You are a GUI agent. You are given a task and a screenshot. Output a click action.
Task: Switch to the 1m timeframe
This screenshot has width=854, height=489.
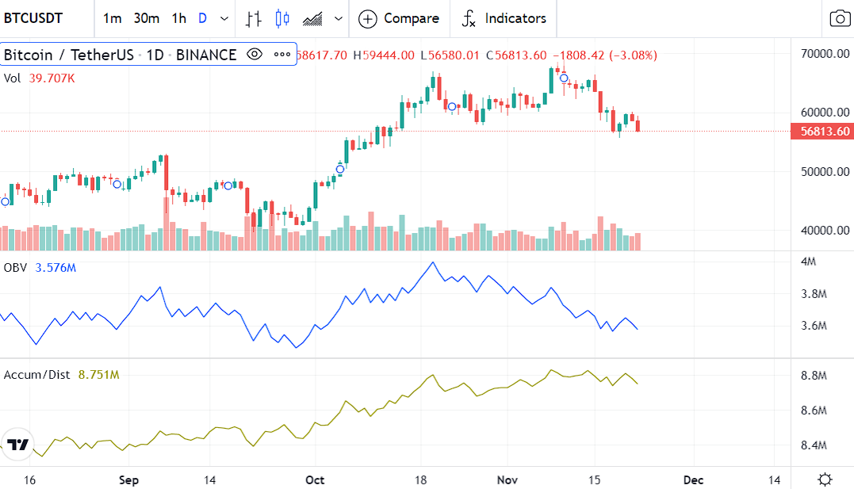pos(113,18)
